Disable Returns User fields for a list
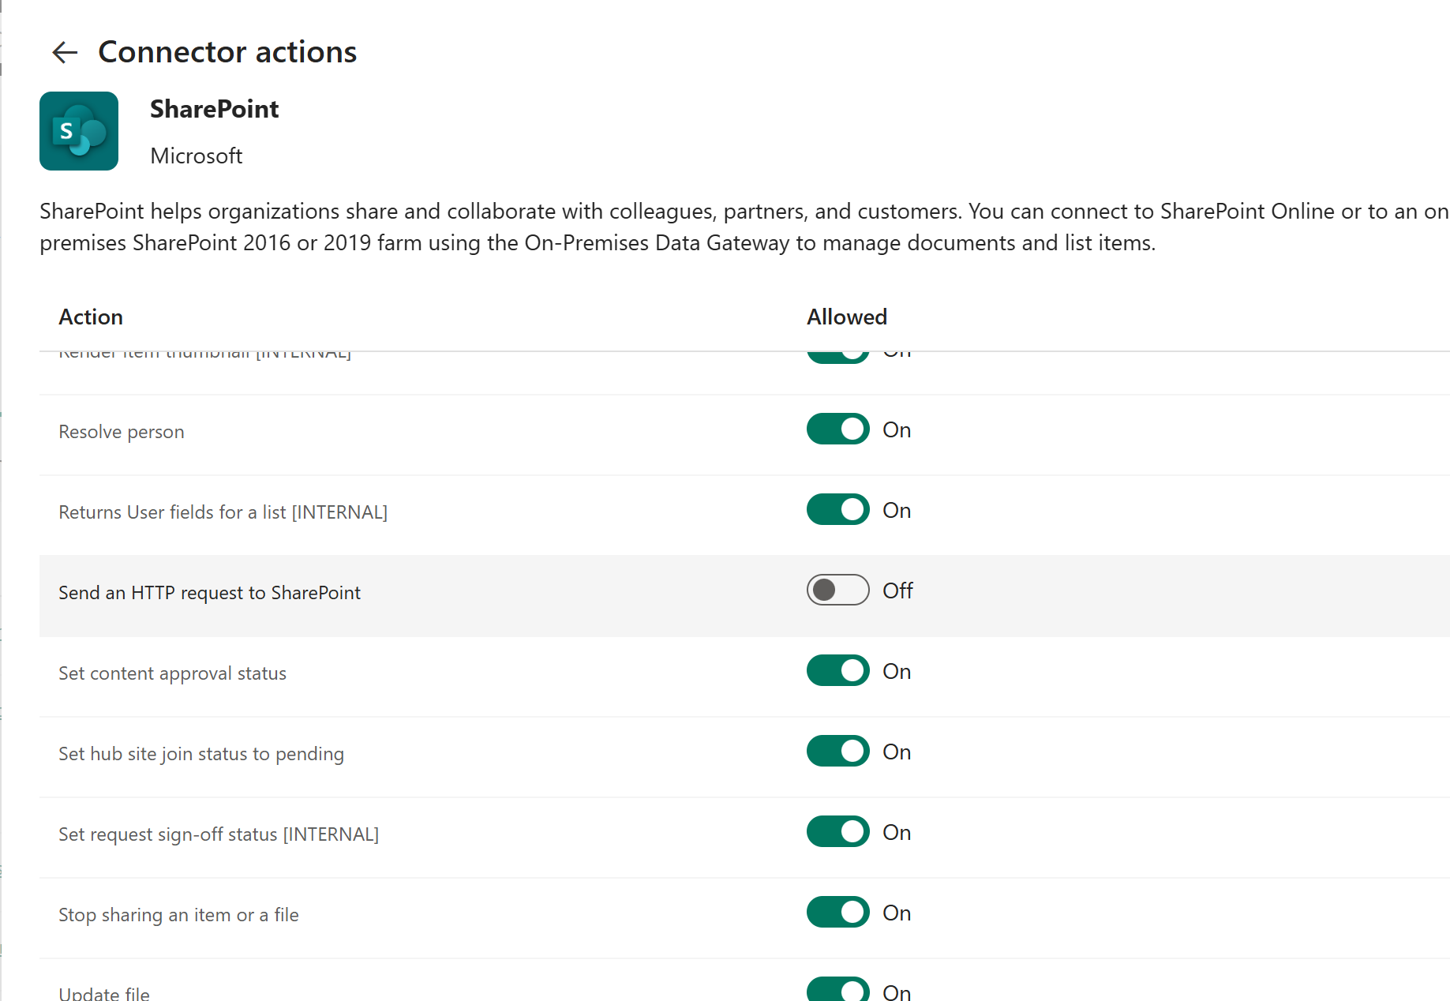Viewport: 1450px width, 1001px height. [x=837, y=510]
